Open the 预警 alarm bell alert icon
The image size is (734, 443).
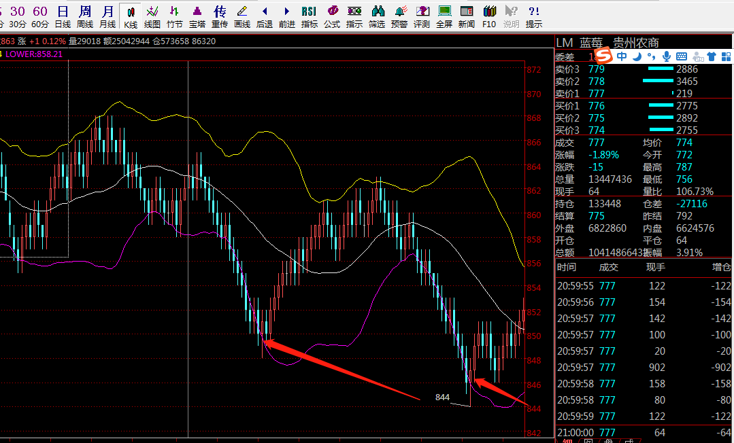coord(399,16)
